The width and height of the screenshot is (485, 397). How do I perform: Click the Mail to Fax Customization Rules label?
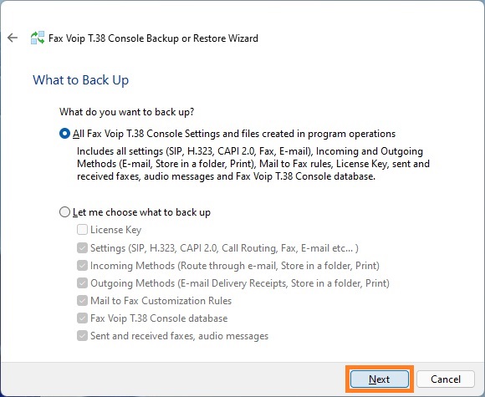point(161,301)
